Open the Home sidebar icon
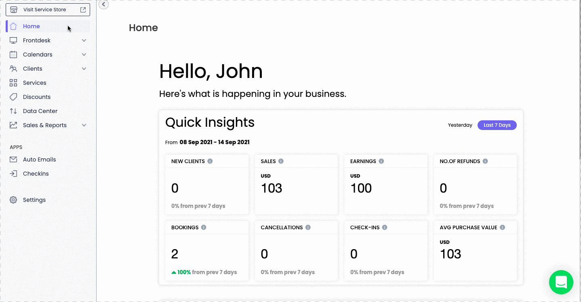581x302 pixels. pos(14,26)
